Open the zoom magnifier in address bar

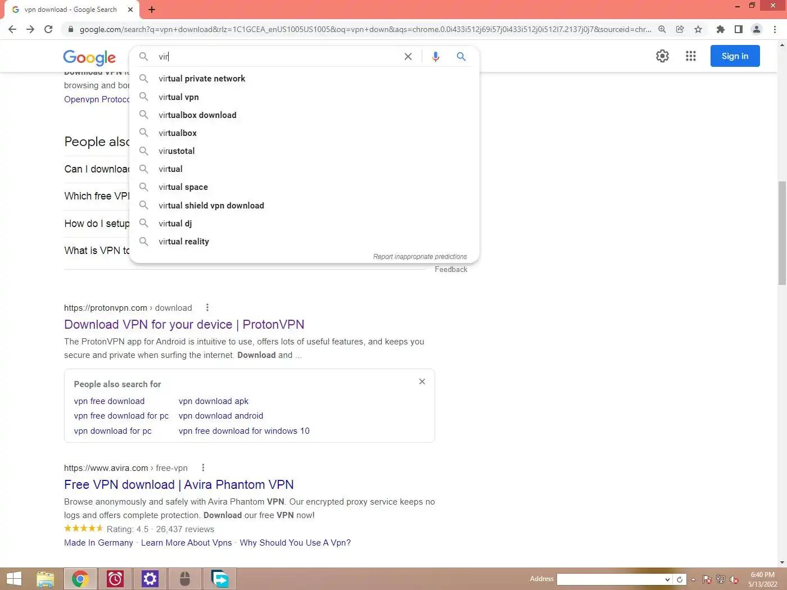(x=662, y=29)
